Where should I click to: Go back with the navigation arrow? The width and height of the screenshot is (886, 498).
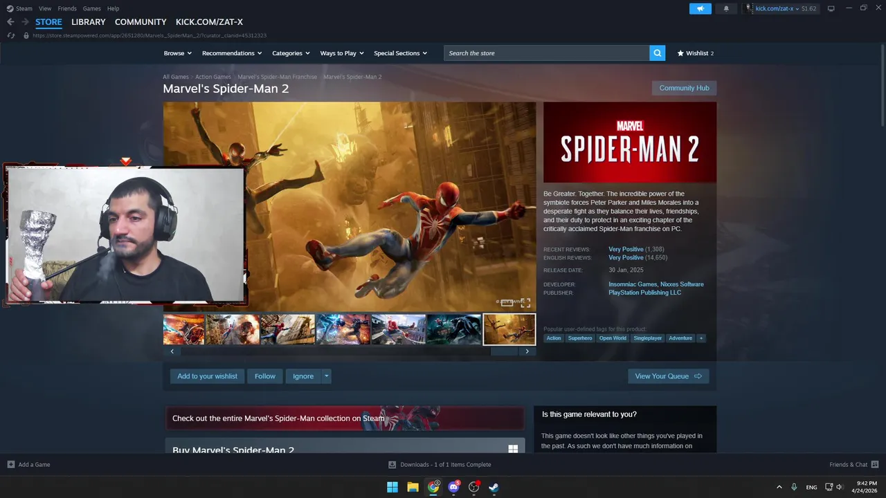pos(10,22)
